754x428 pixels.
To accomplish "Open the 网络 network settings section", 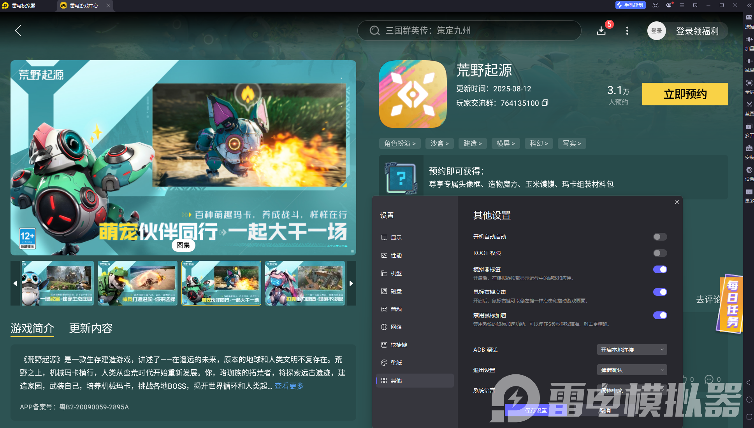I will coord(397,327).
